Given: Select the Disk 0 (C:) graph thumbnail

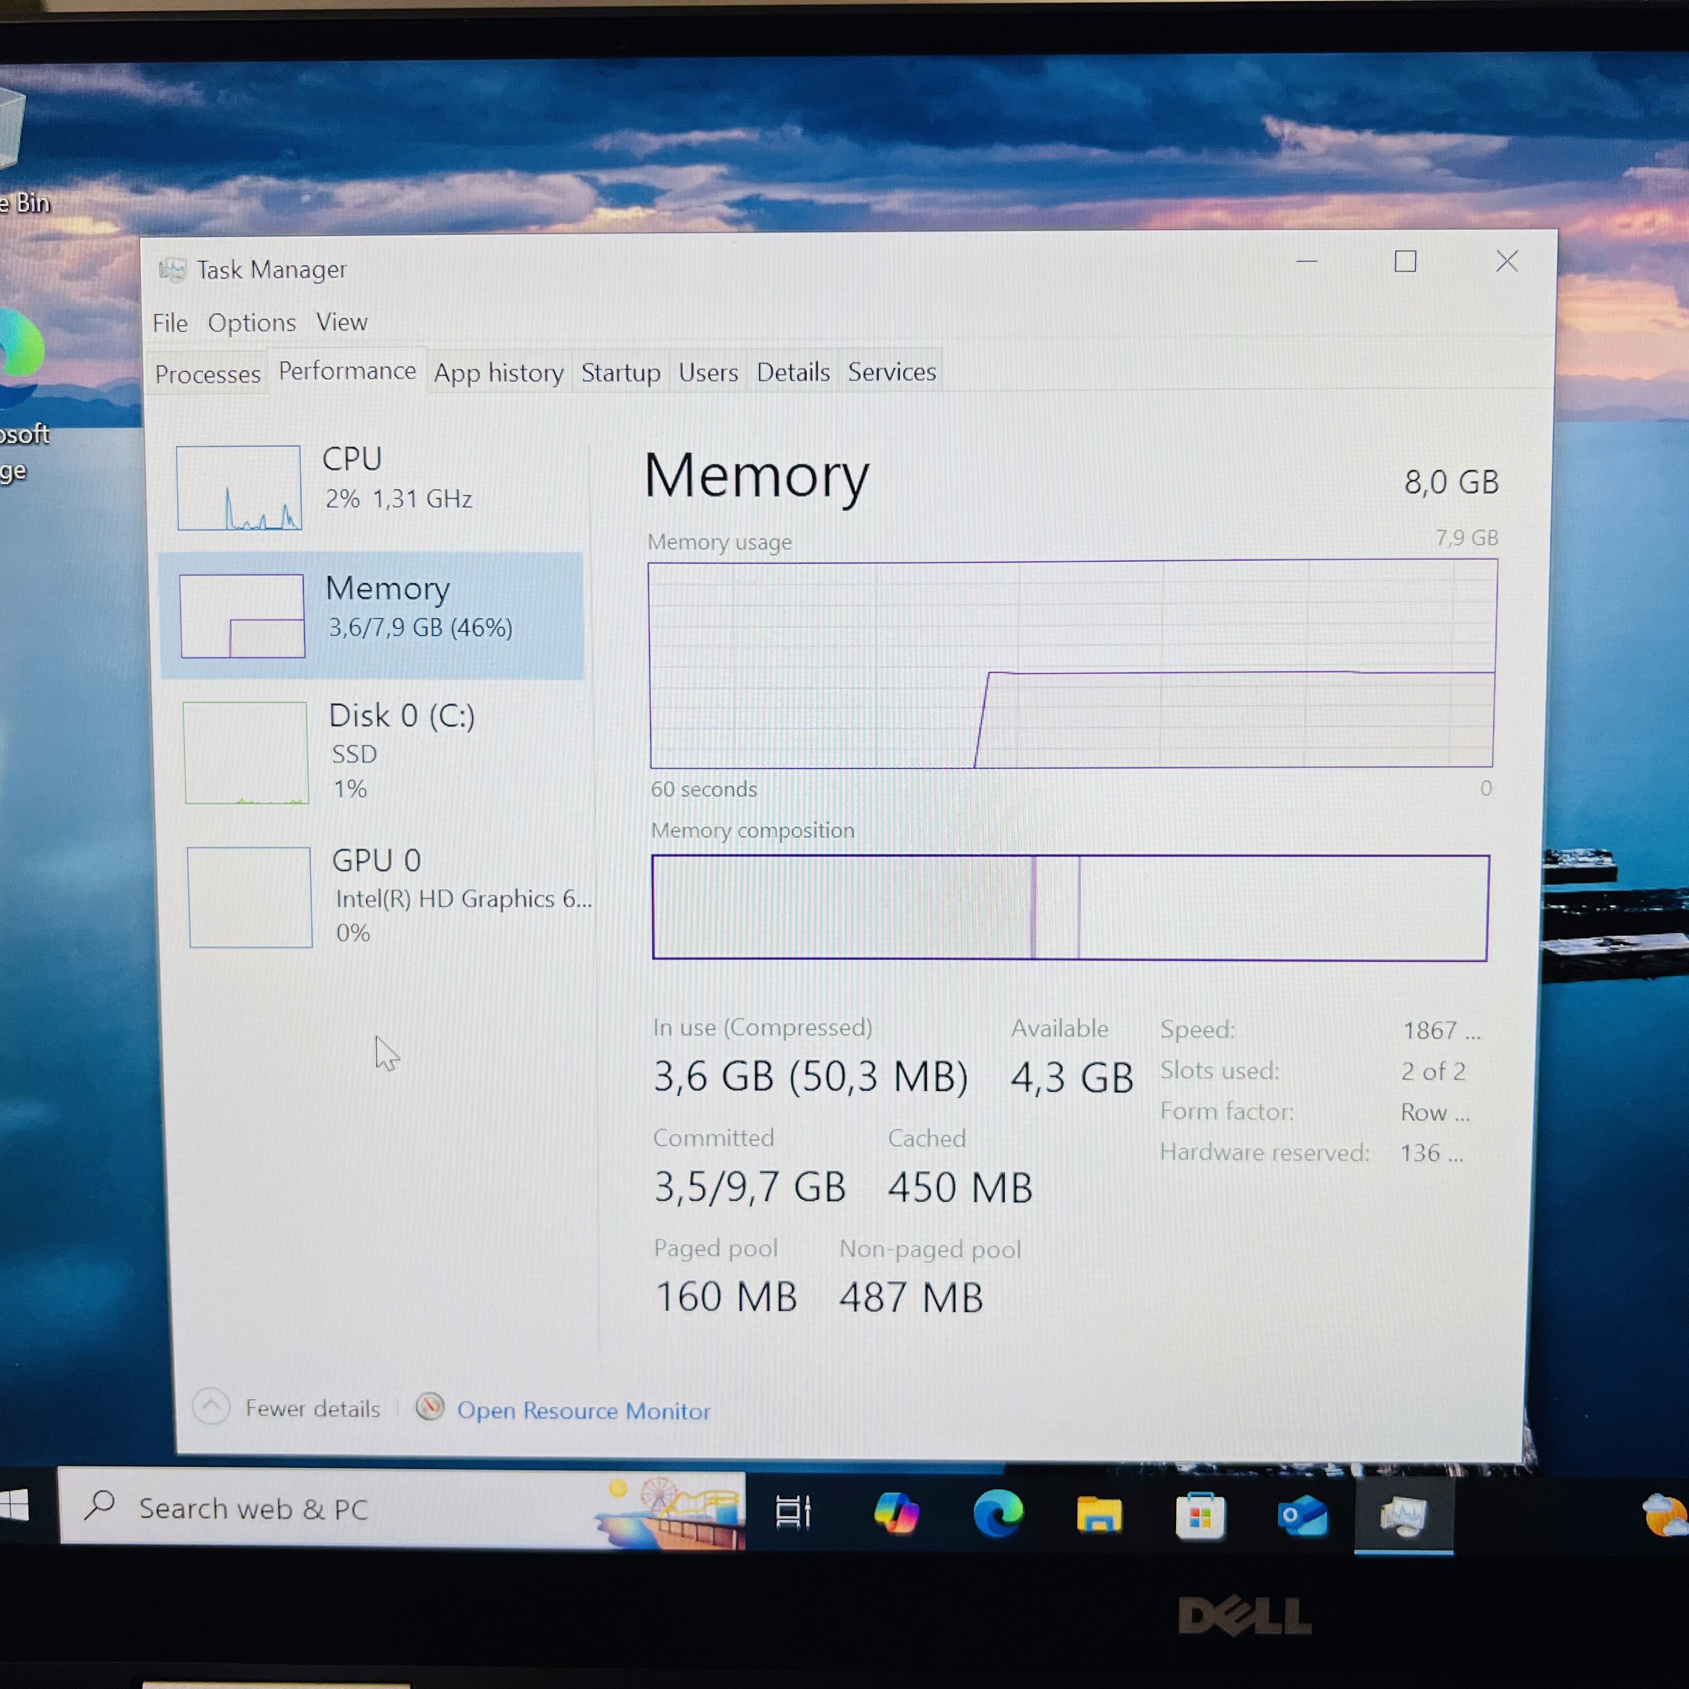Looking at the screenshot, I should point(246,753).
